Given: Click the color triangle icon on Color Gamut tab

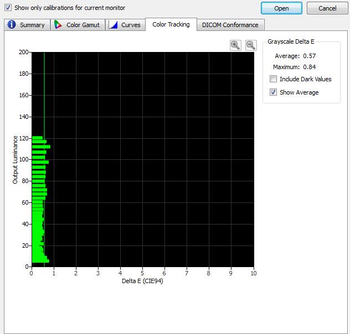Looking at the screenshot, I should pyautogui.click(x=58, y=24).
